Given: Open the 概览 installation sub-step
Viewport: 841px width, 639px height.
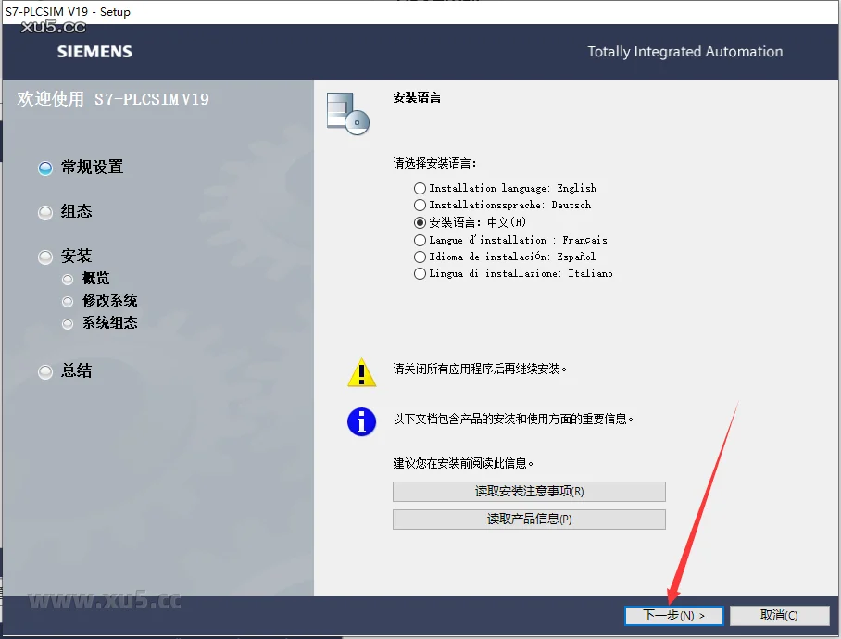Looking at the screenshot, I should point(67,278).
